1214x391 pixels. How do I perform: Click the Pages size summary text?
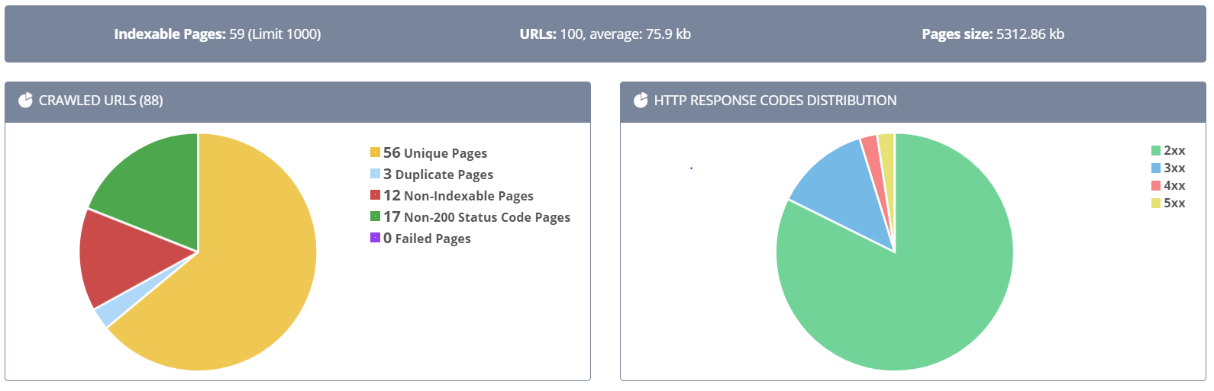(993, 34)
